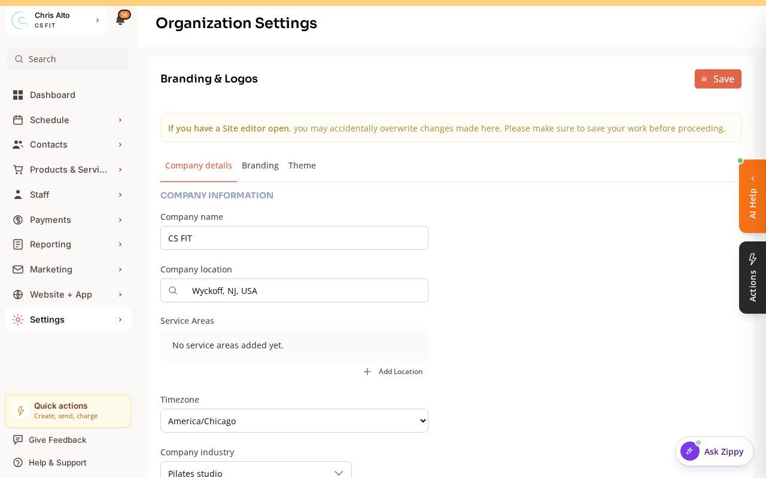Expand the AI Help side panel
Screen dimensions: 766x478
click(x=753, y=197)
